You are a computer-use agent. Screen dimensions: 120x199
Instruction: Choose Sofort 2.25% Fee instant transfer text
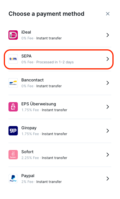click(44, 158)
